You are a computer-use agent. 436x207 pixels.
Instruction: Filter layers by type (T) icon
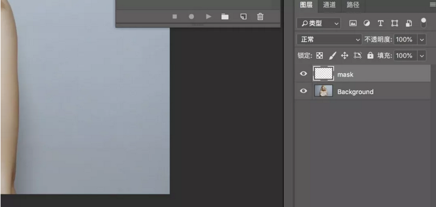[380, 24]
